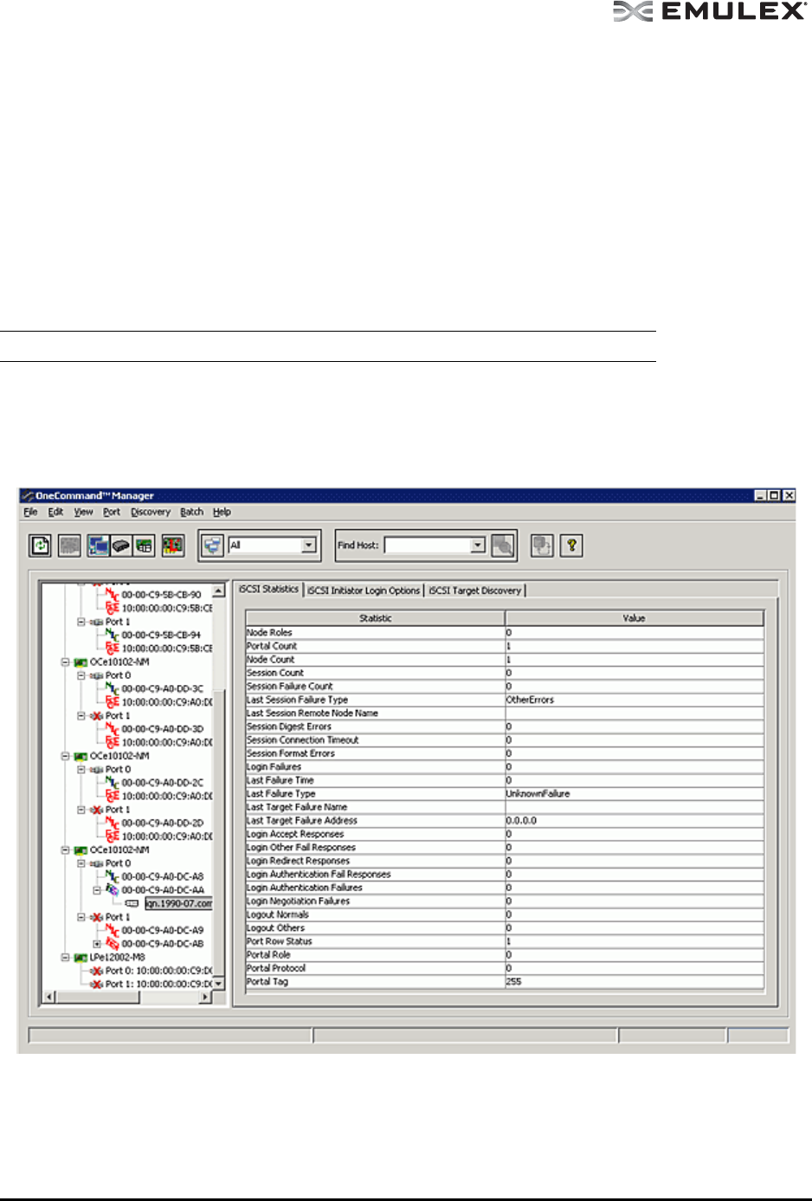The width and height of the screenshot is (812, 1201).
Task: Click tree scrollbar down arrow
Action: [x=218, y=984]
